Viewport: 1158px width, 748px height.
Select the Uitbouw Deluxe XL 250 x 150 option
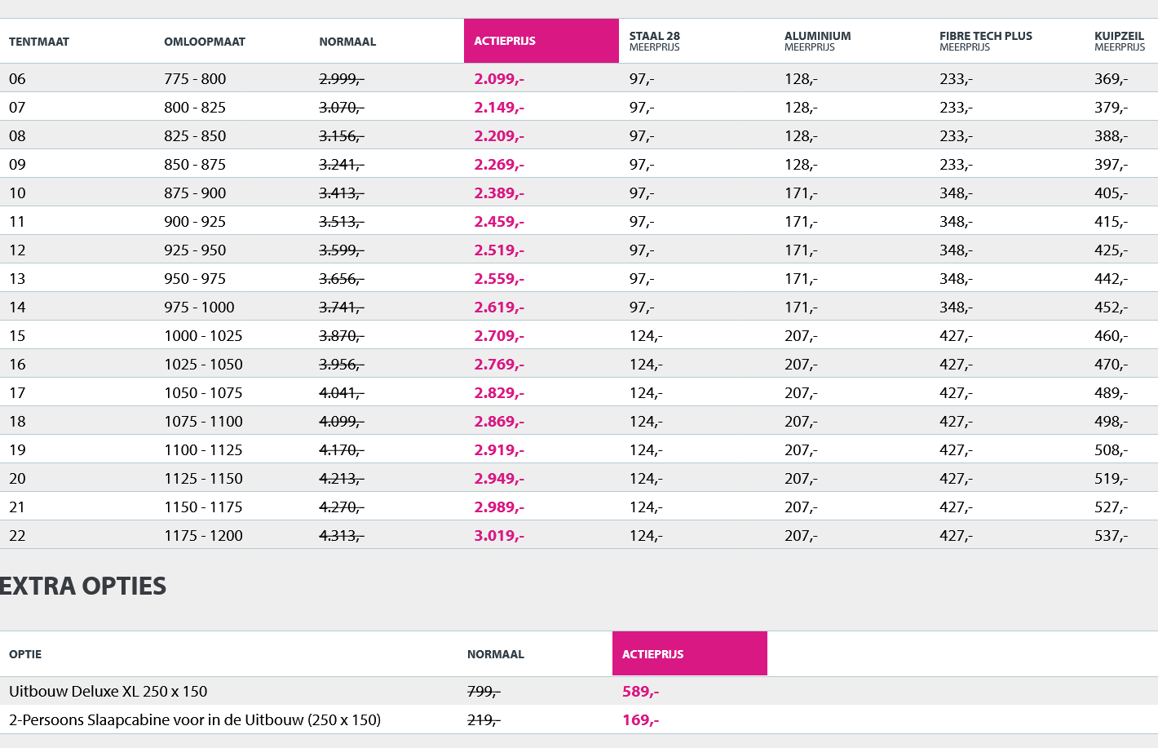pyautogui.click(x=108, y=692)
